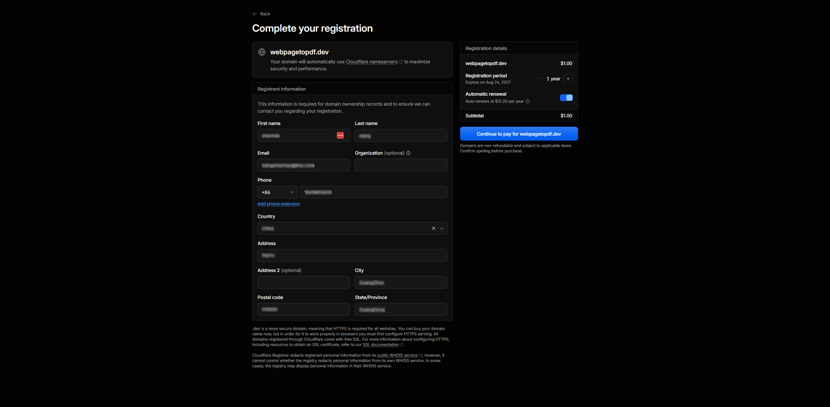This screenshot has height=407, width=830.
Task: Focus the First name input field
Action: click(x=304, y=135)
